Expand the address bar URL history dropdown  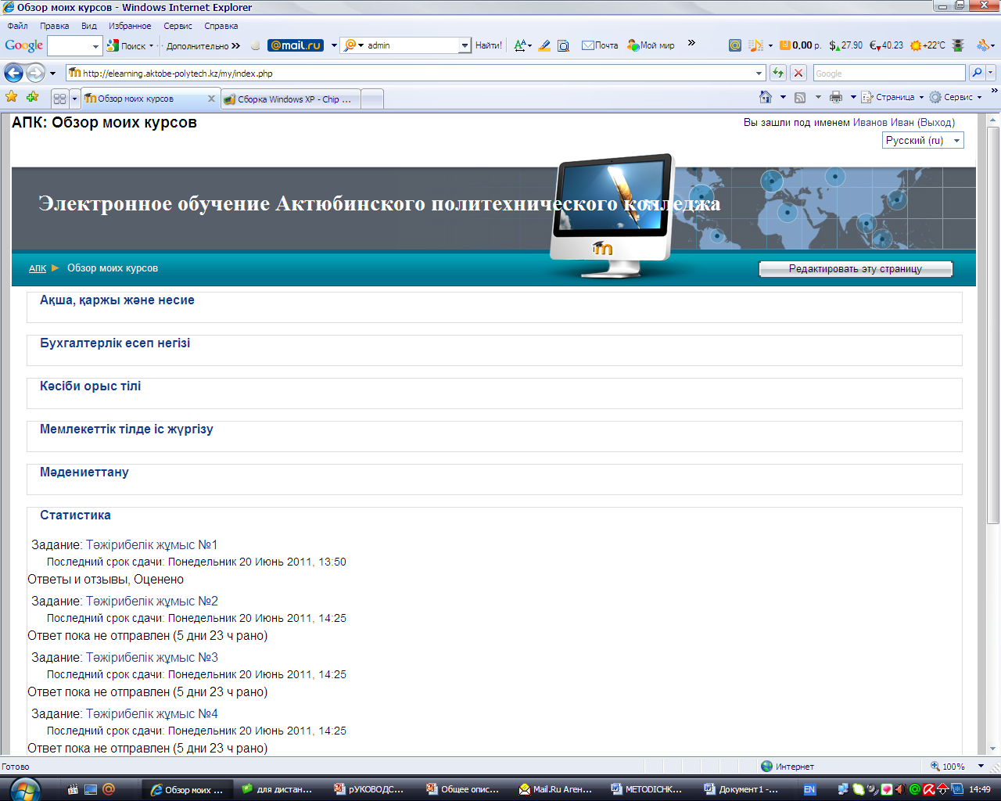[x=759, y=74]
